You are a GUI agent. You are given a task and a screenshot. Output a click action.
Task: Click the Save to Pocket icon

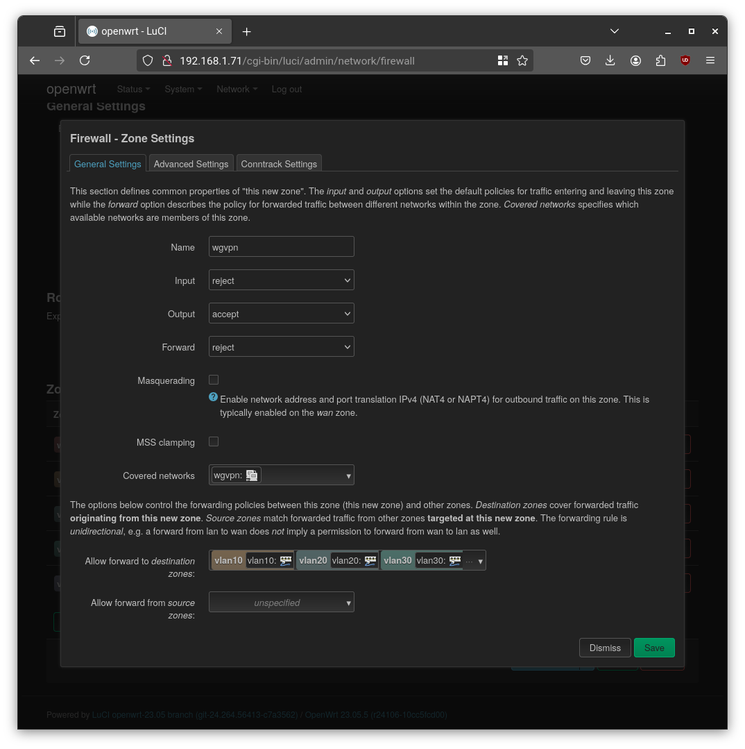585,60
